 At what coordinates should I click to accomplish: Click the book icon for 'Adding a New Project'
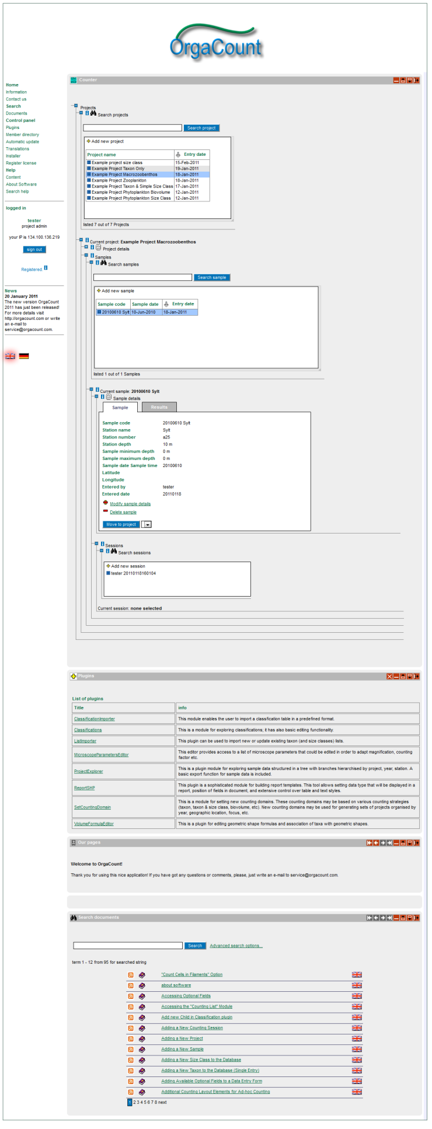tap(142, 1039)
